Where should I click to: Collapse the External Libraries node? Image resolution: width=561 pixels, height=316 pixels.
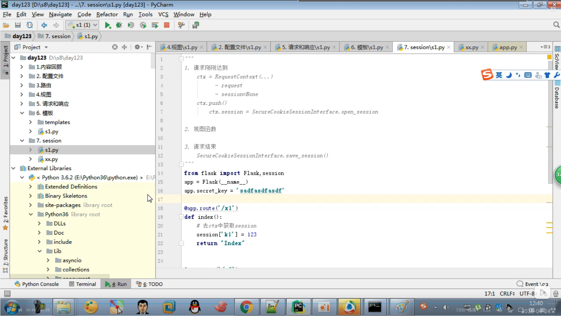pyautogui.click(x=13, y=168)
